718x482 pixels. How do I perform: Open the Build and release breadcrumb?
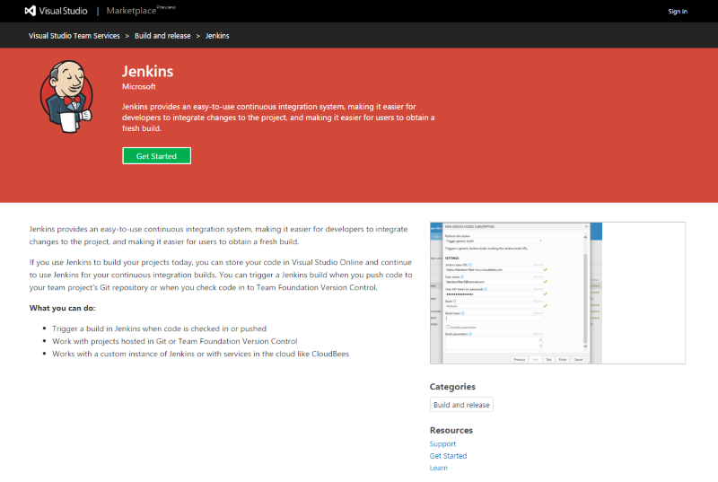(x=162, y=36)
